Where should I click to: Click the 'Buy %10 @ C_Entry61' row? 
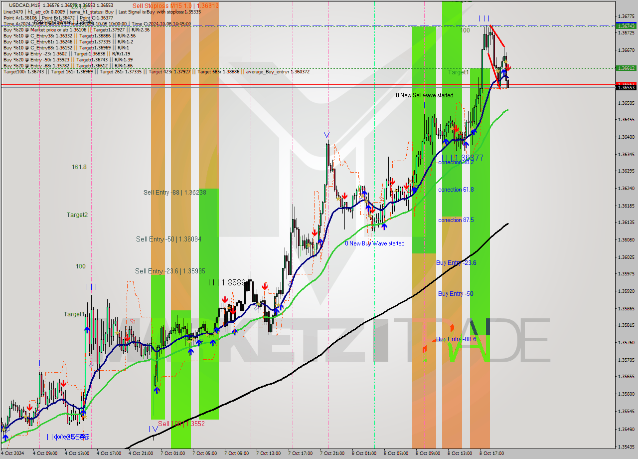point(68,41)
